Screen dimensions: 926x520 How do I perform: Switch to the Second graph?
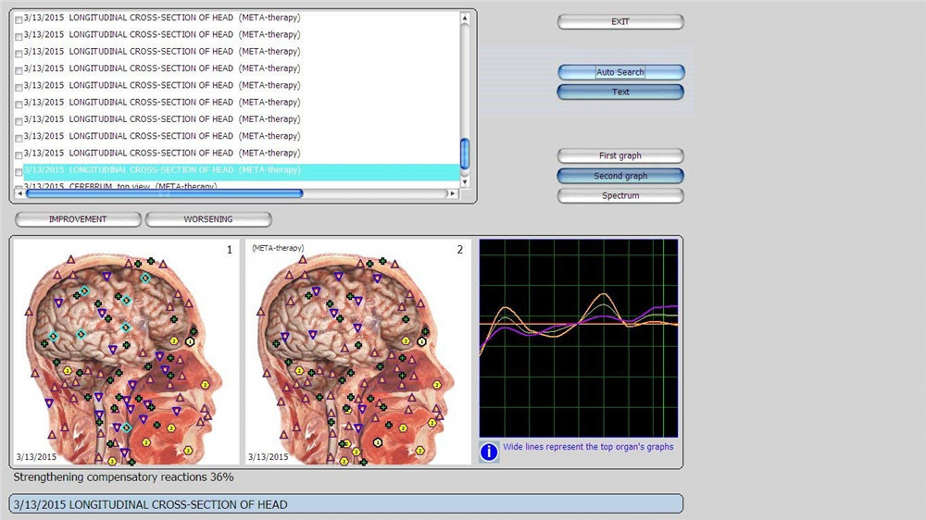coord(620,176)
